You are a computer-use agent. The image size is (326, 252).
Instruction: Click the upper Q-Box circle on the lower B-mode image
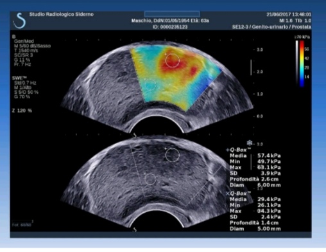click(x=173, y=155)
